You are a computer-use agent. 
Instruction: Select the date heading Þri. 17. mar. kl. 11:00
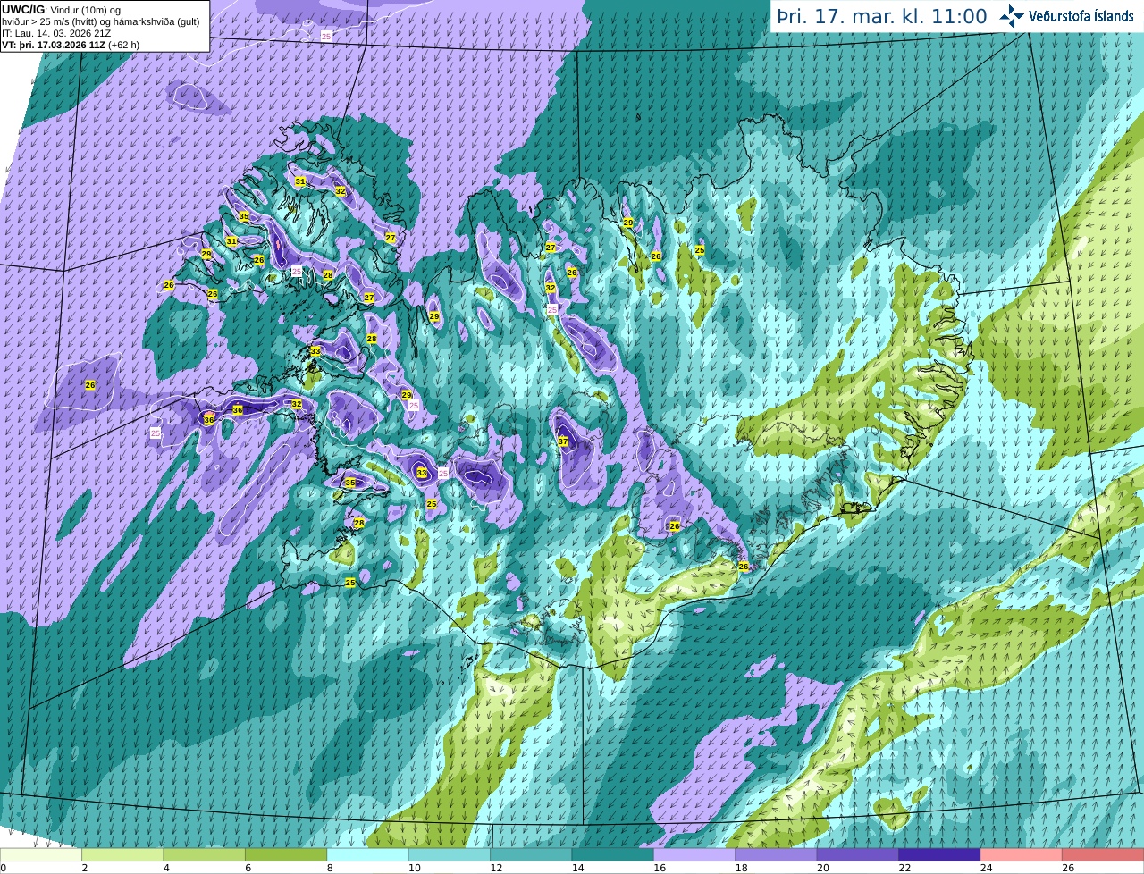pyautogui.click(x=882, y=16)
